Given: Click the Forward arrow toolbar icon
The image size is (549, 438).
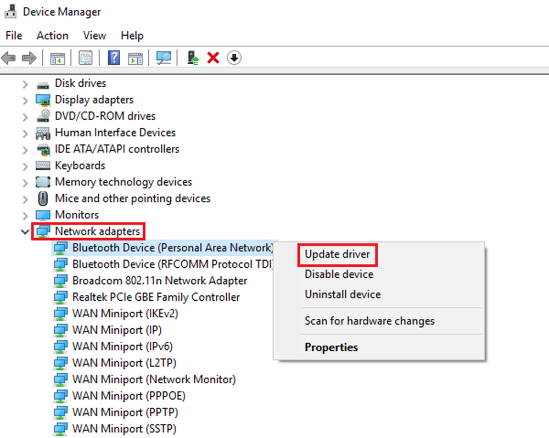Looking at the screenshot, I should 29,58.
